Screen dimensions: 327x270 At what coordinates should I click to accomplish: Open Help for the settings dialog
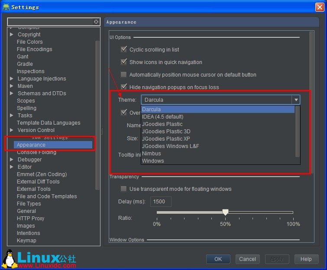point(306,259)
